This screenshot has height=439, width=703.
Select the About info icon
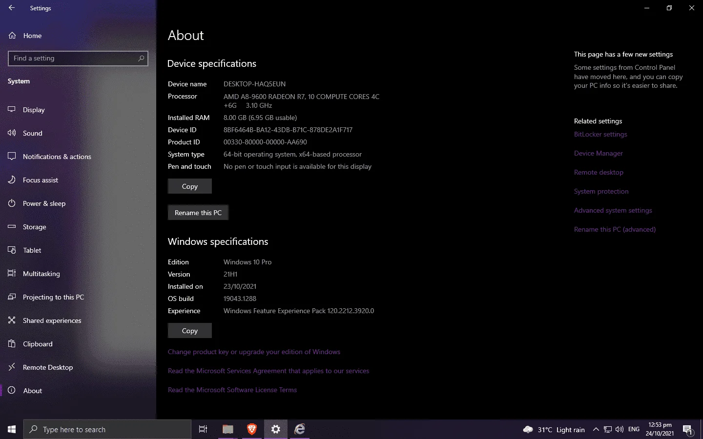coord(12,391)
